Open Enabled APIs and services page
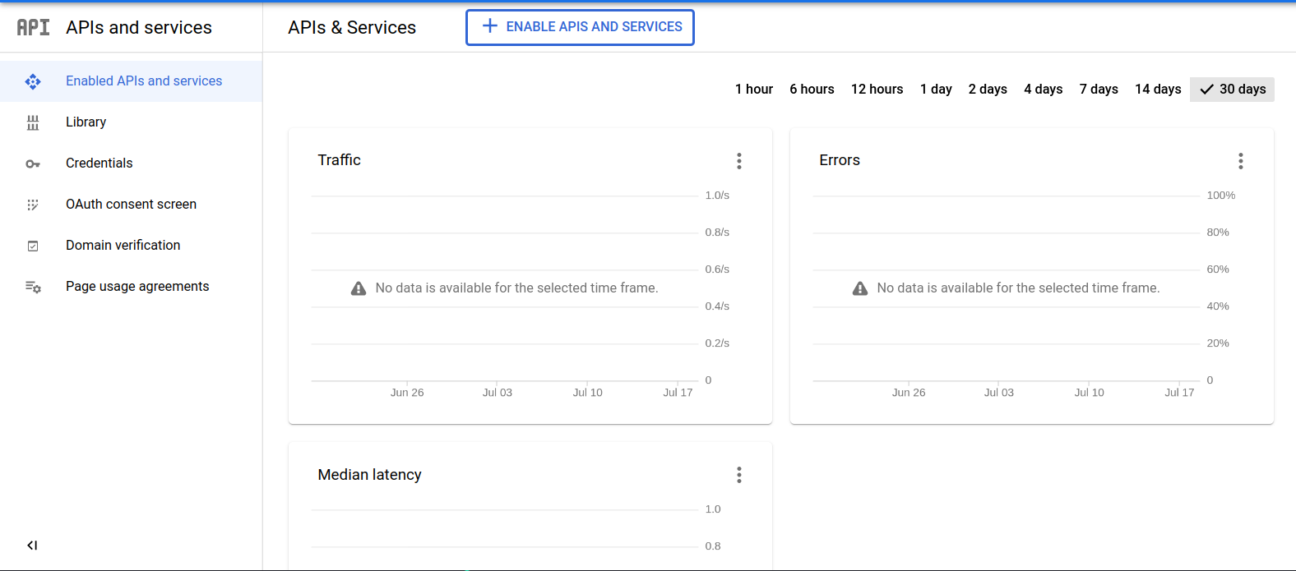Viewport: 1296px width, 571px height. [x=132, y=81]
